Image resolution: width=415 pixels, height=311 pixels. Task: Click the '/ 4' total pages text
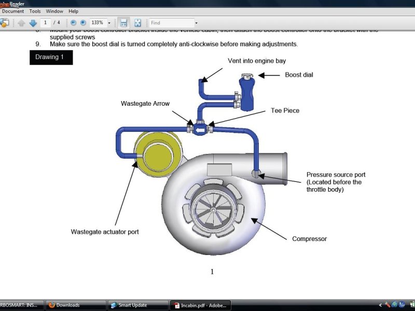[x=57, y=23]
